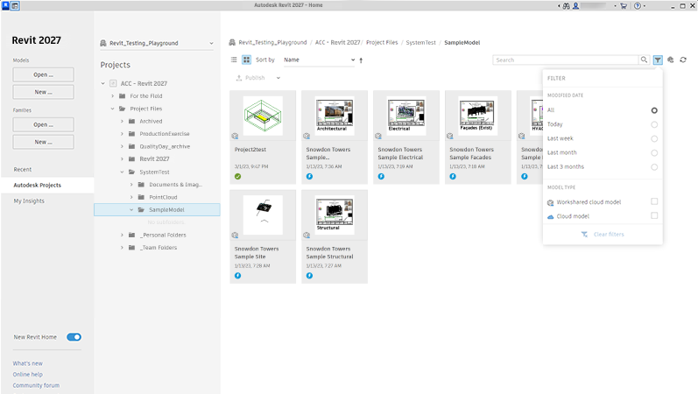Click the hub icon in breadcrumb path
Screen dimensions: 698x394
click(x=232, y=43)
